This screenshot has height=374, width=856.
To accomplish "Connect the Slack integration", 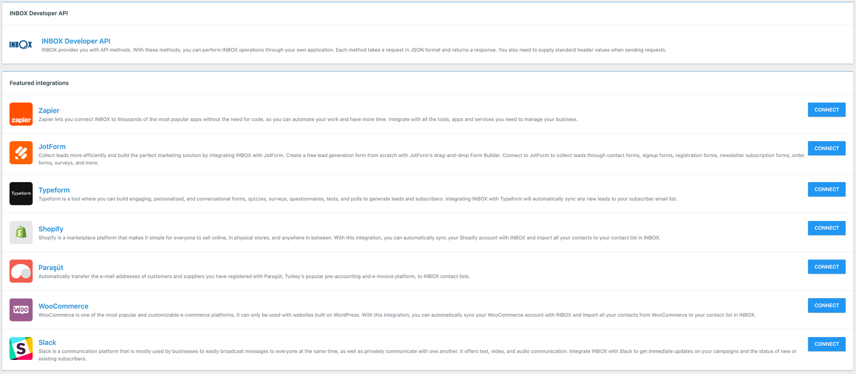I will tap(826, 344).
